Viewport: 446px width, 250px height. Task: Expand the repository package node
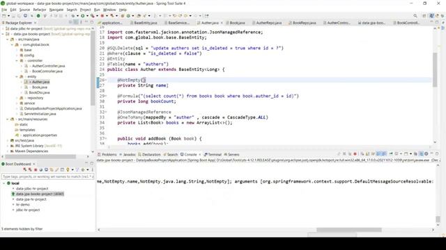point(17,98)
